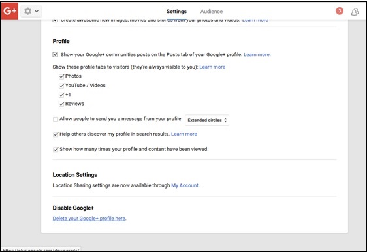
Task: Open the settings gear menu
Action: (28, 11)
